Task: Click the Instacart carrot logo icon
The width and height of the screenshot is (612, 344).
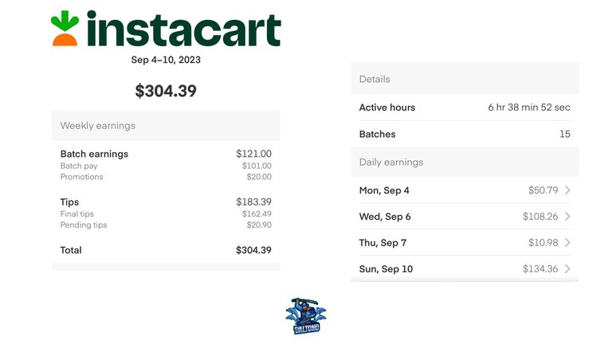Action: tap(65, 29)
